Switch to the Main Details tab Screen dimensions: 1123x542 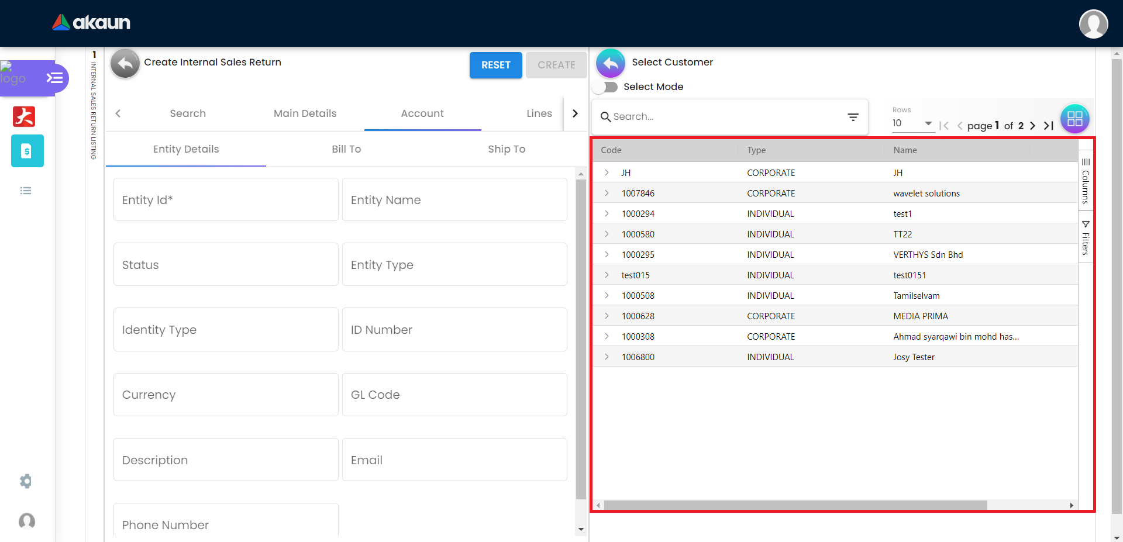305,113
